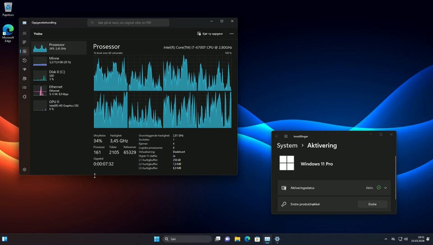
Task: Open three-dot more options in Task Manager
Action: 231,33
